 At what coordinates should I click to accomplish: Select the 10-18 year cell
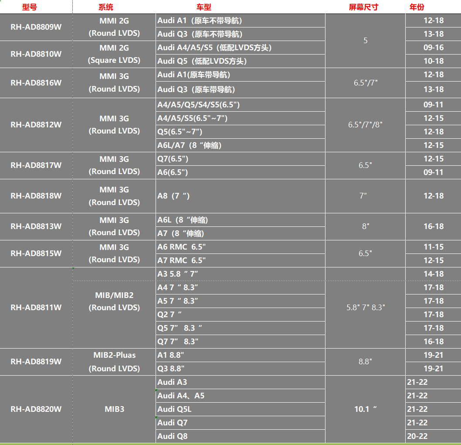[x=434, y=61]
